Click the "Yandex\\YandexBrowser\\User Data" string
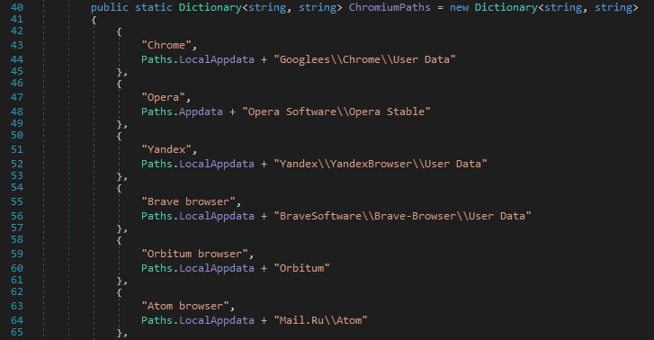654x340 pixels. click(x=381, y=164)
